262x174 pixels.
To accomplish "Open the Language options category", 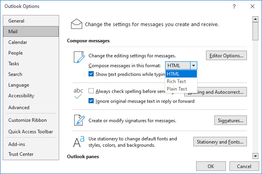I will [x=31, y=85].
